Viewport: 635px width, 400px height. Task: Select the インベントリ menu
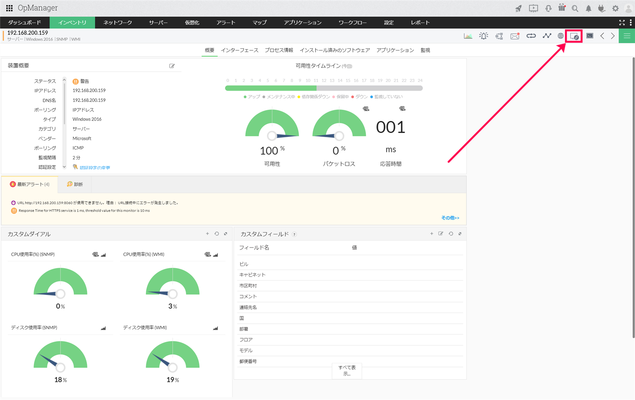(x=72, y=22)
